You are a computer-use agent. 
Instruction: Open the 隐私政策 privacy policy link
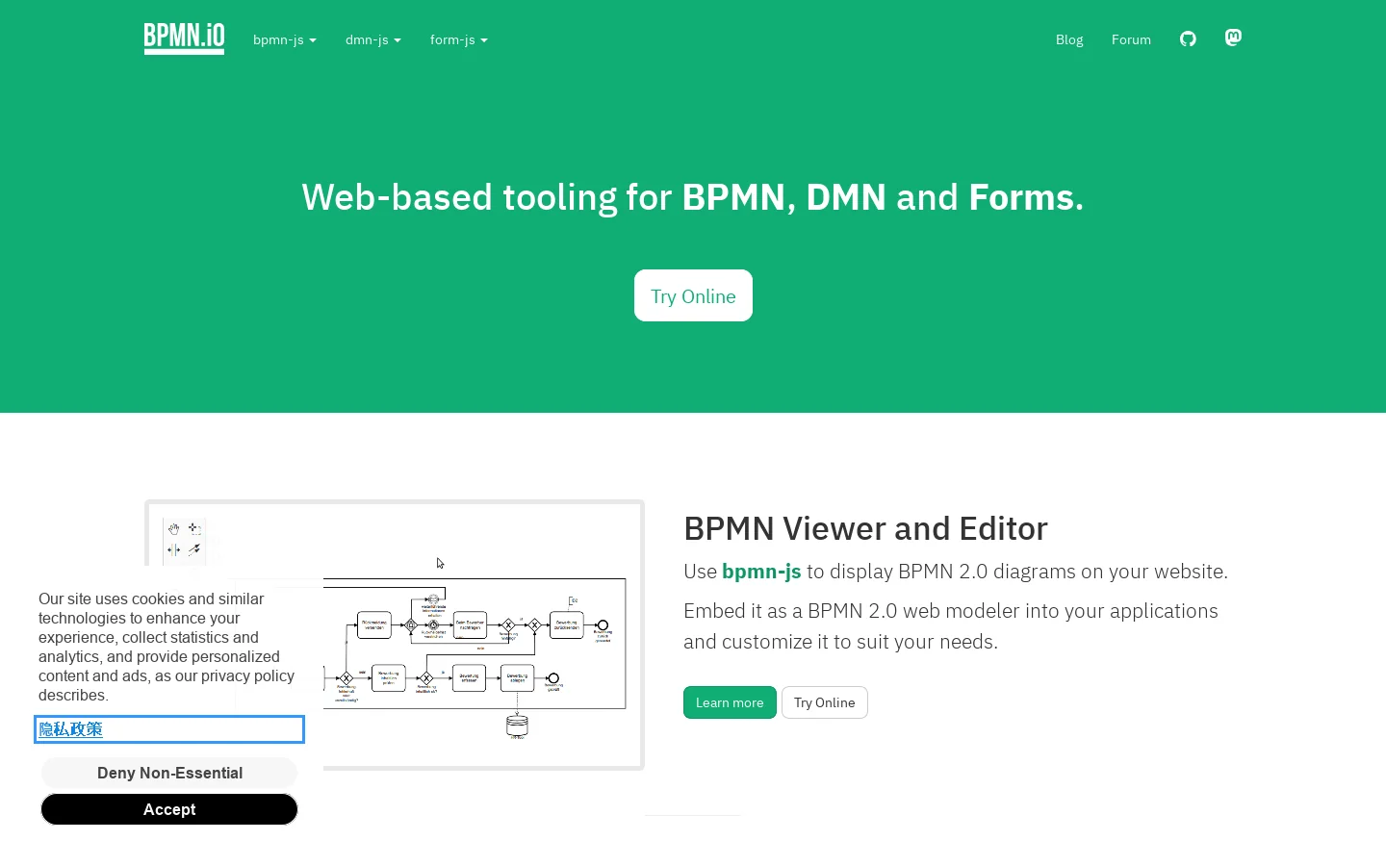coord(70,729)
